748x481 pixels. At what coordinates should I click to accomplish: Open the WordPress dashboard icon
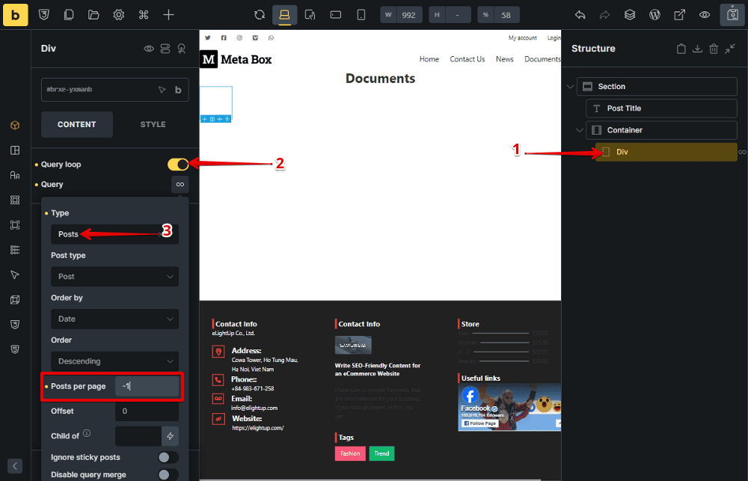click(x=654, y=15)
